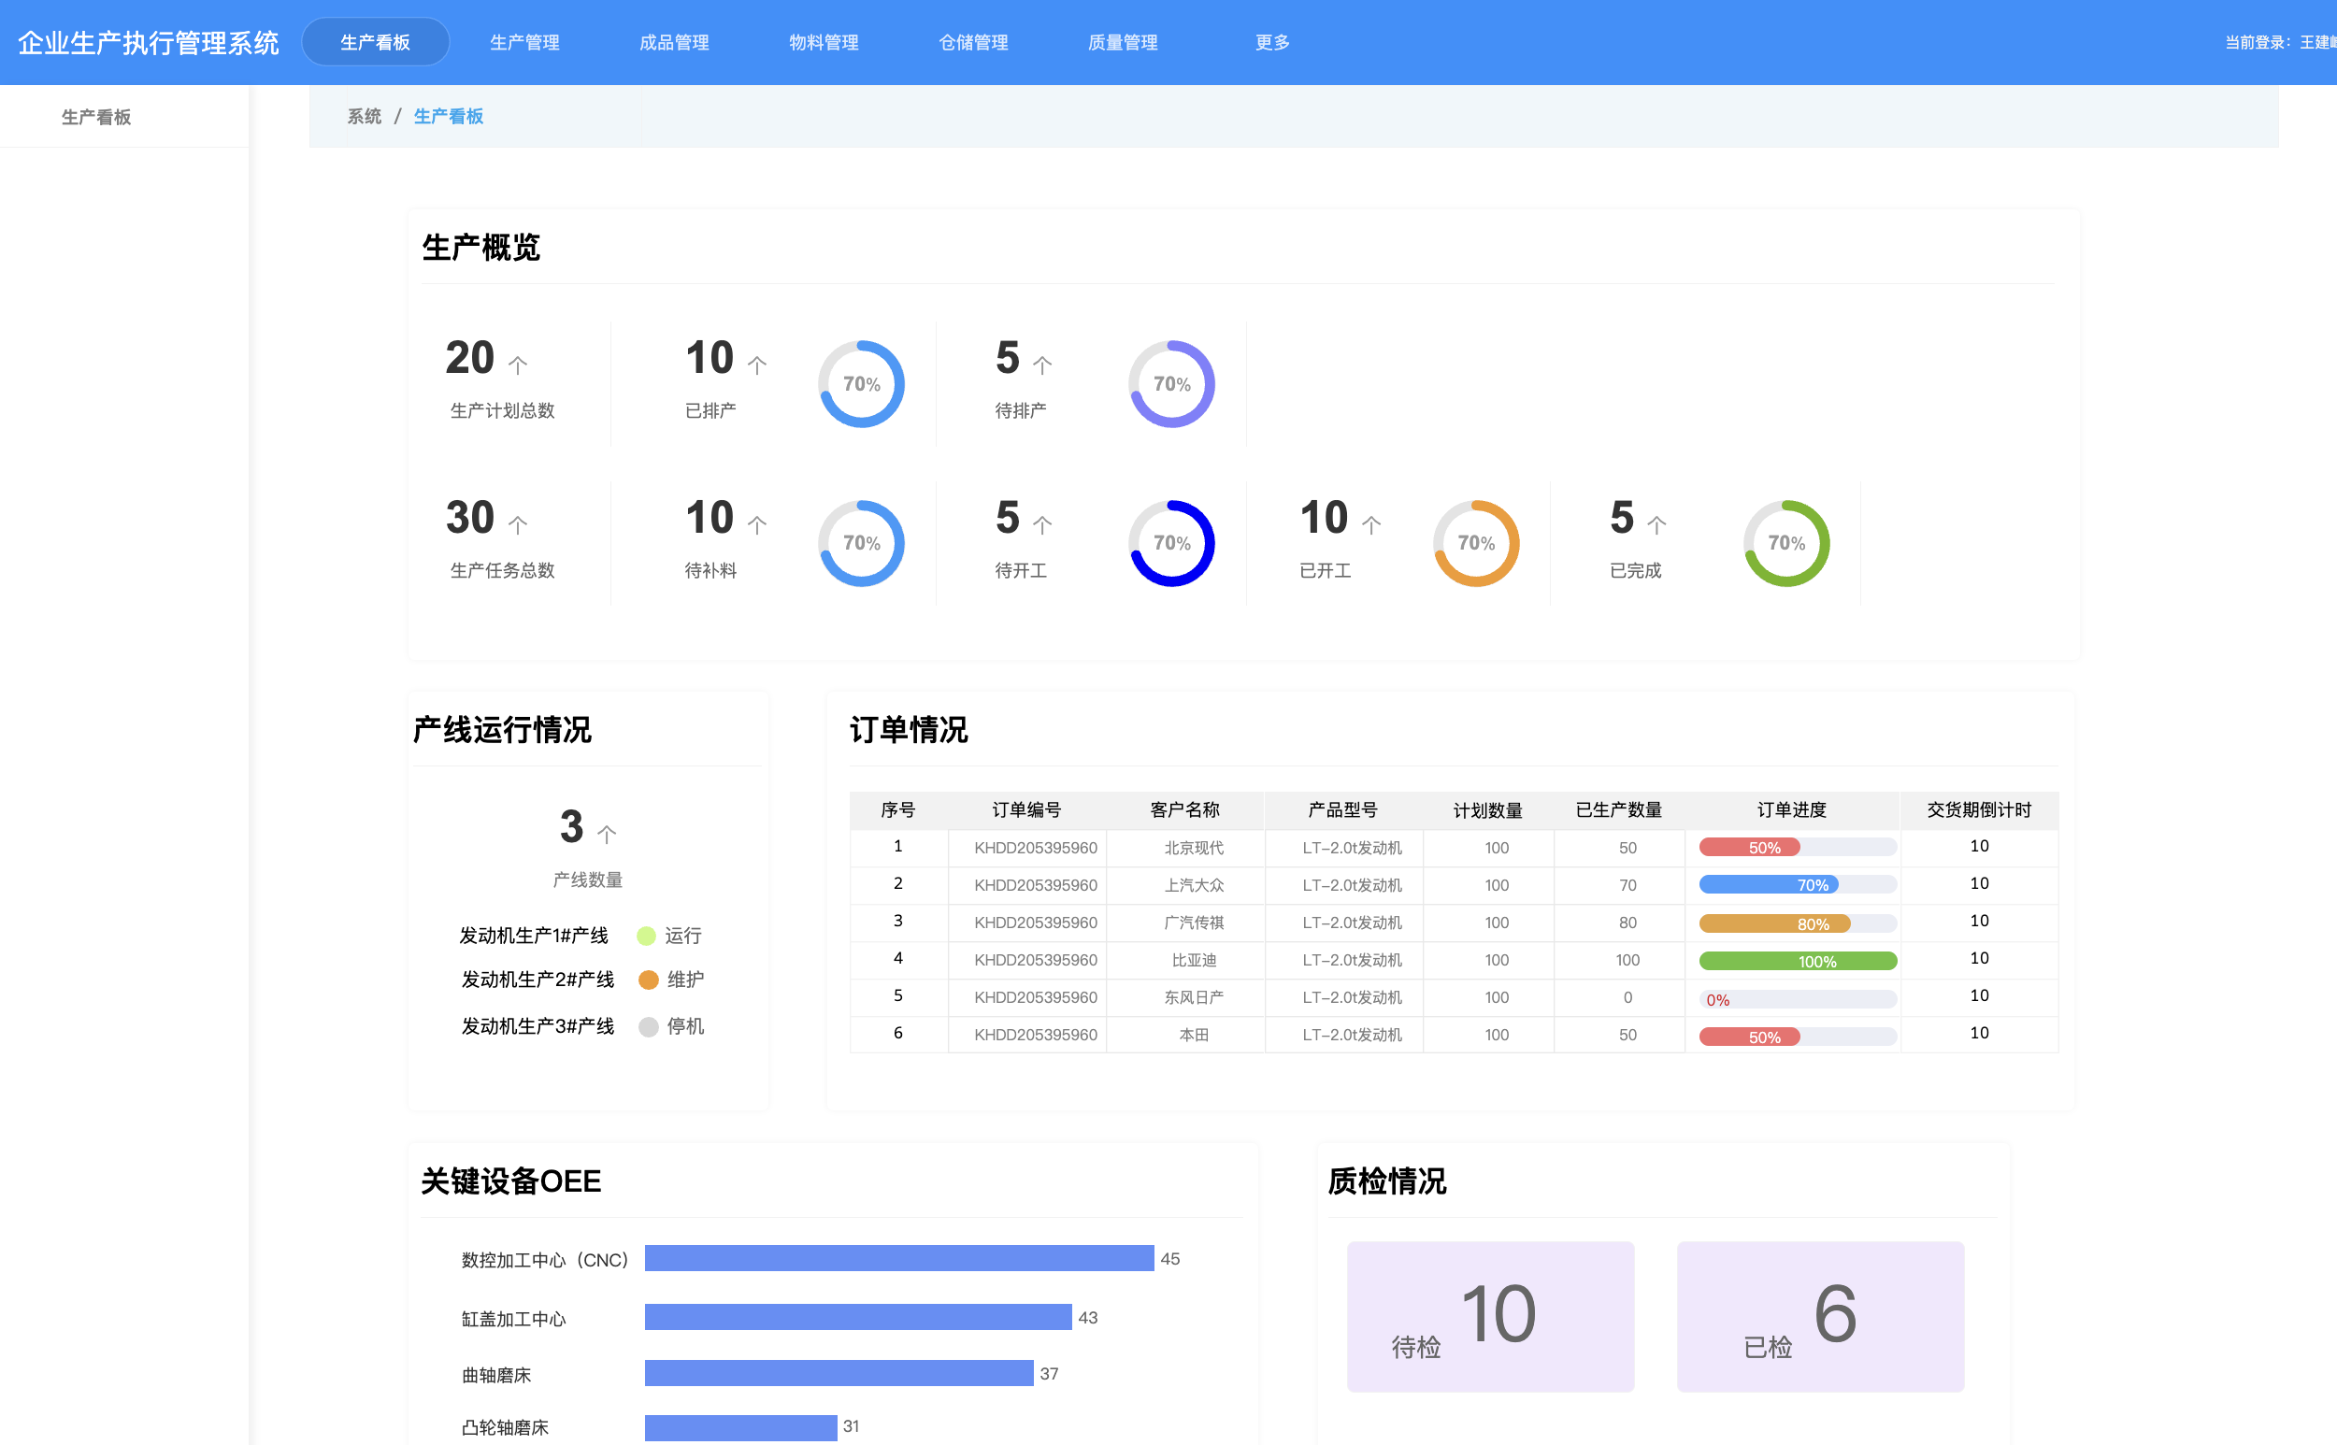The width and height of the screenshot is (2337, 1445).
Task: Click the blue 70% ring beside 已排产
Action: click(x=860, y=384)
